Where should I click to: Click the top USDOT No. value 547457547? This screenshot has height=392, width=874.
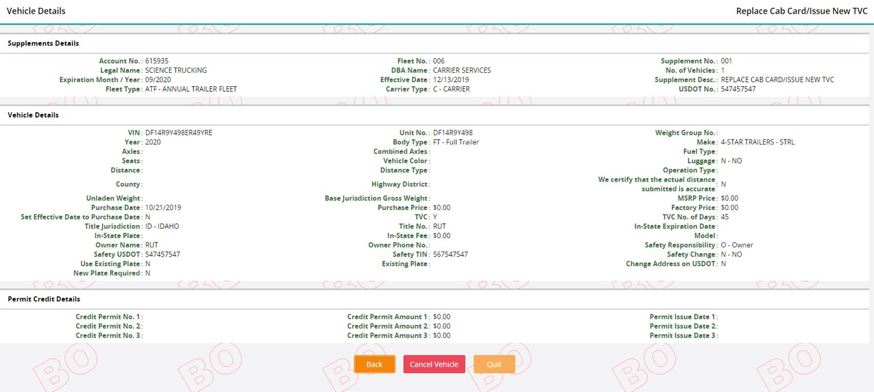(738, 89)
